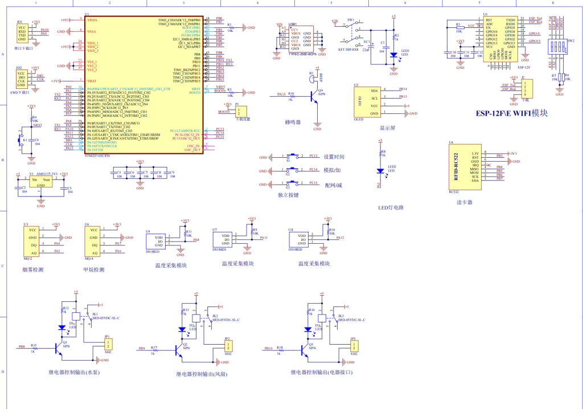The image size is (583, 409).
Task: Click the ESP-12F WiFi chip U3
Action: point(500,40)
